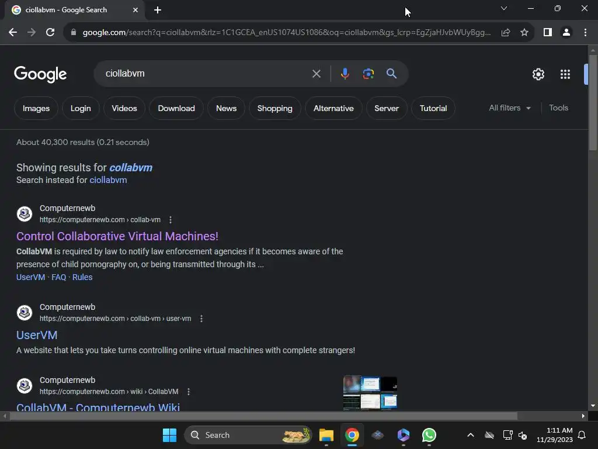Open the UserVM result title

[37, 335]
